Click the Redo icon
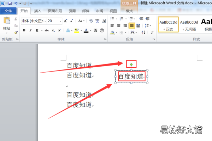Screen dimensions: 212x141 25,4
